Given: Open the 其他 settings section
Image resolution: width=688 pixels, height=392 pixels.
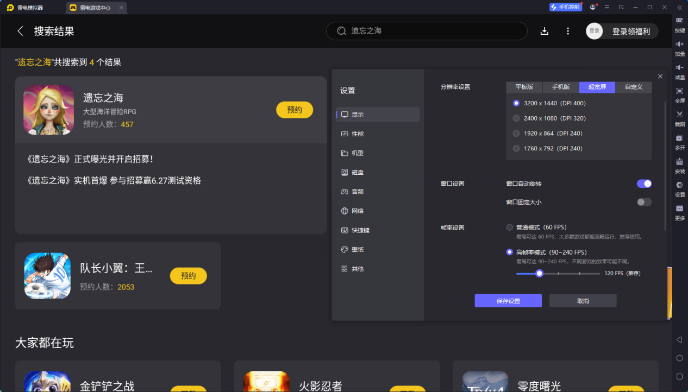Looking at the screenshot, I should click(378, 269).
